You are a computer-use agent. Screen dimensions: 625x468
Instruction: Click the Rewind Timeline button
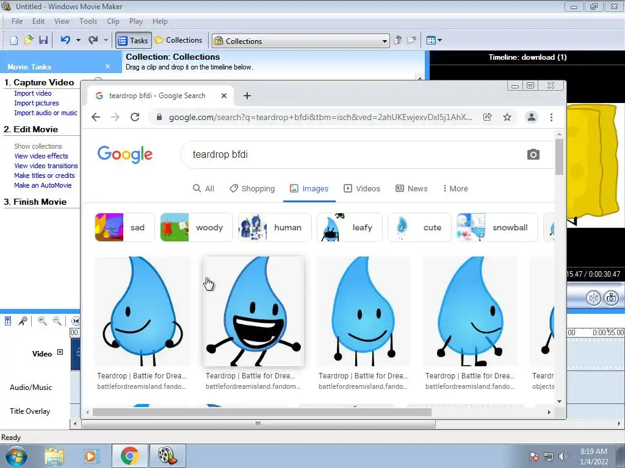click(75, 321)
